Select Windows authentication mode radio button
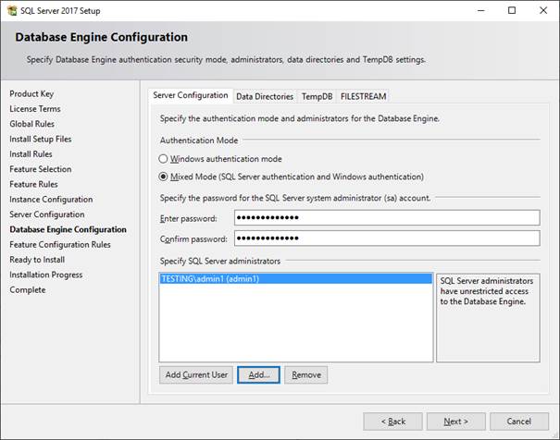 coord(163,159)
